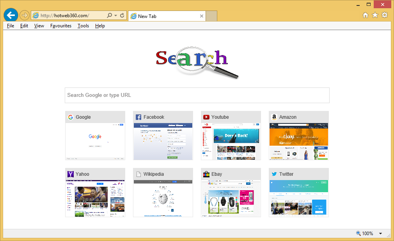The image size is (394, 241).
Task: Expand the zoom level dropdown arrow
Action: (381, 234)
